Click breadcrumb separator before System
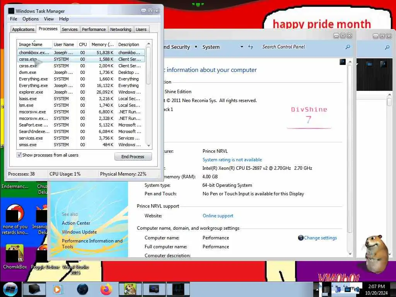This screenshot has height=297, width=396. [x=196, y=47]
